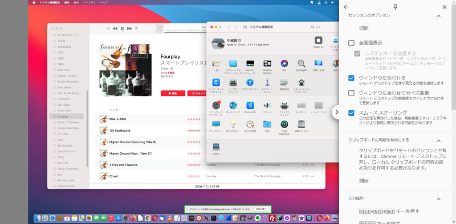456x224 pixels.
Task: Collapse 入力操作 section chevron
Action: 438,199
